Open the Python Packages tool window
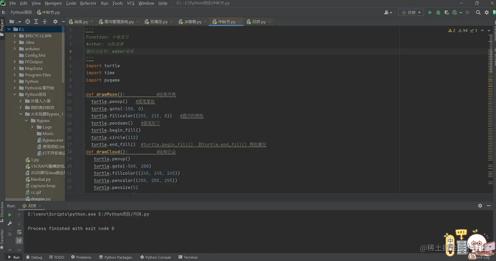 [116, 257]
